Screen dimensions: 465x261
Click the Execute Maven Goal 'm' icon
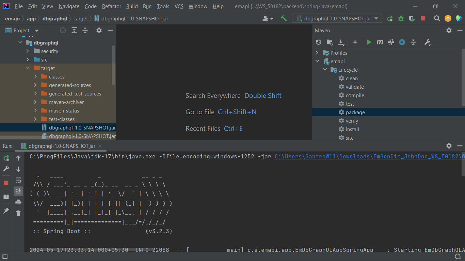[x=380, y=42]
